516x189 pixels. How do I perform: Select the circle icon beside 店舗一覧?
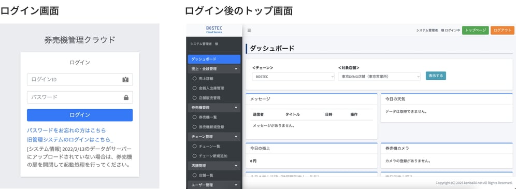[194, 175]
